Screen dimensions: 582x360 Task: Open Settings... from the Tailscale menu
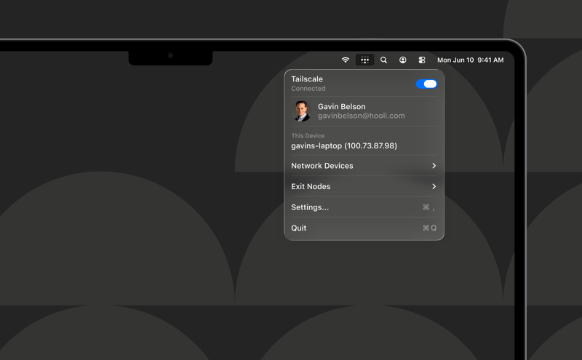coord(364,207)
